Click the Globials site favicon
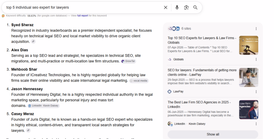The height and width of the screenshot is (139, 274). coord(170,59)
